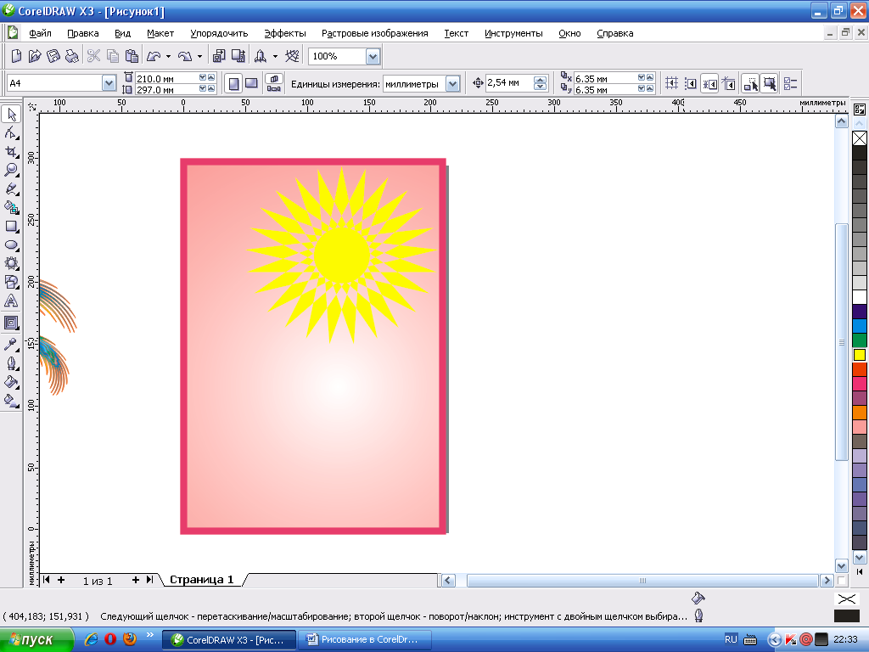The height and width of the screenshot is (652, 869).
Task: Open the Эффекты menu
Action: point(284,33)
